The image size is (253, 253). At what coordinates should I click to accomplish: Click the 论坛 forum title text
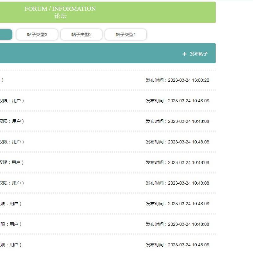coord(60,16)
